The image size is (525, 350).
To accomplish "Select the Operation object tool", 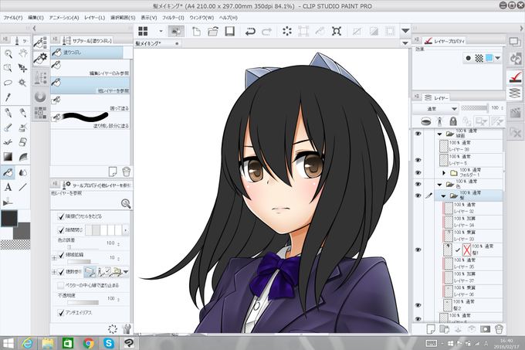I will pyautogui.click(x=8, y=68).
